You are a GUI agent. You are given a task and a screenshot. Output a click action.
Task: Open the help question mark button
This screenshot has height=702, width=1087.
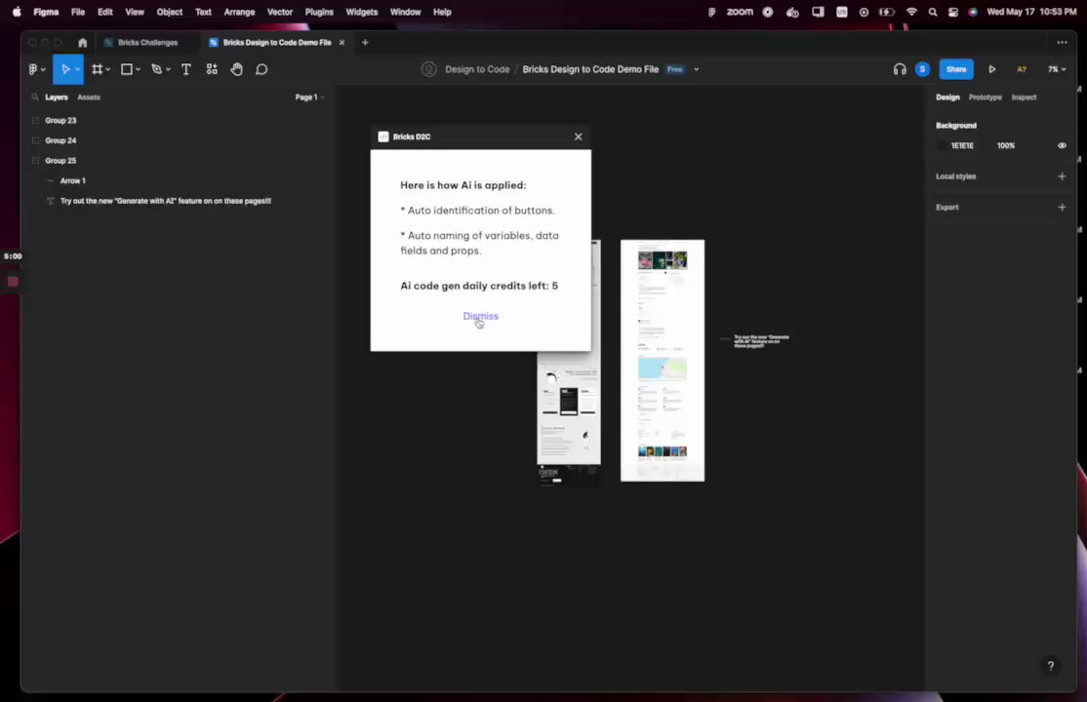(x=1050, y=665)
